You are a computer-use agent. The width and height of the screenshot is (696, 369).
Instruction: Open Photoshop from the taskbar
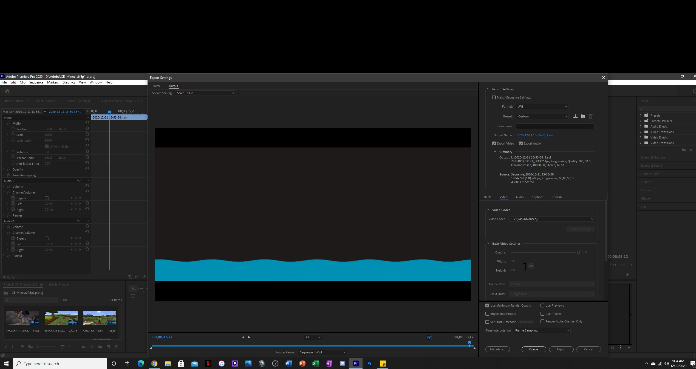pyautogui.click(x=369, y=364)
